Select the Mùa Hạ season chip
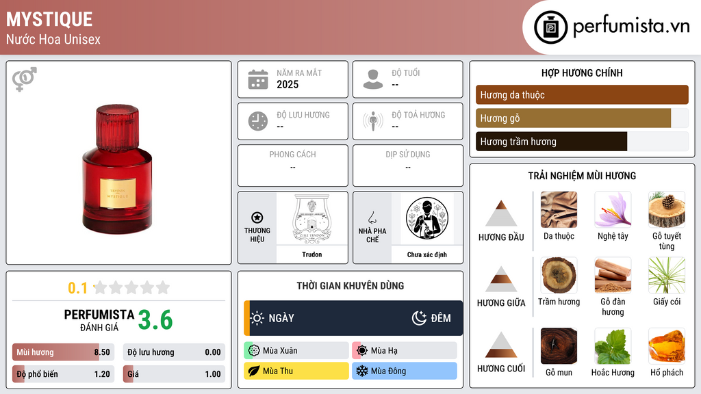701x394 pixels. tap(405, 351)
